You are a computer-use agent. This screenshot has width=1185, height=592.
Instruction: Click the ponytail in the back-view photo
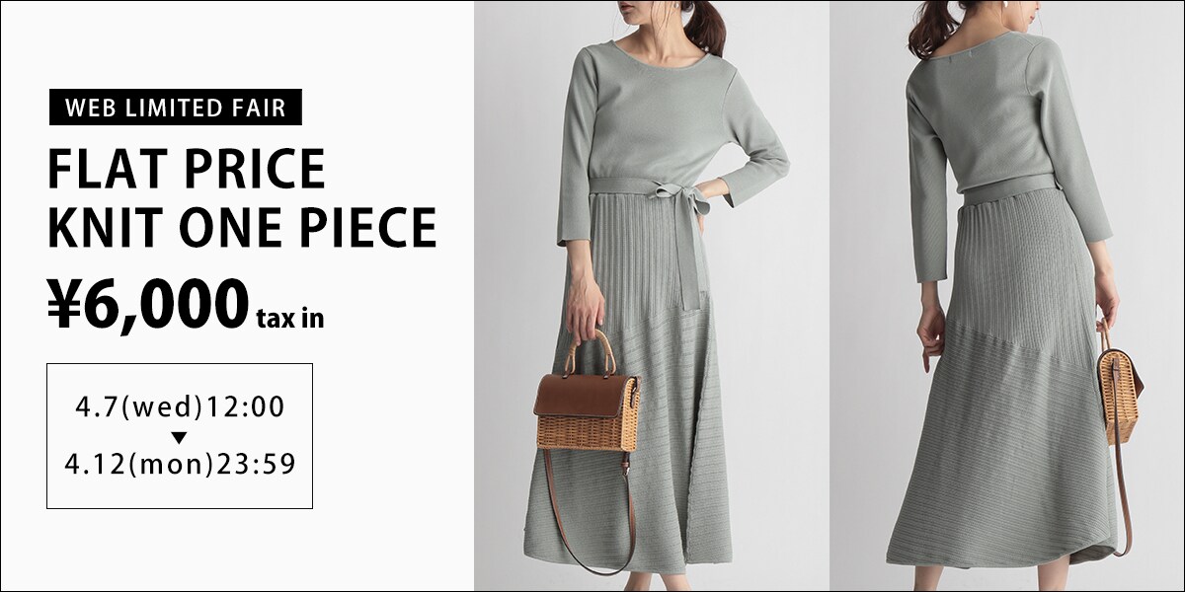pos(932,32)
